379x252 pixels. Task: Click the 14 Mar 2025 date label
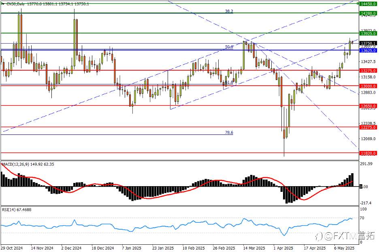pyautogui.click(x=254, y=248)
